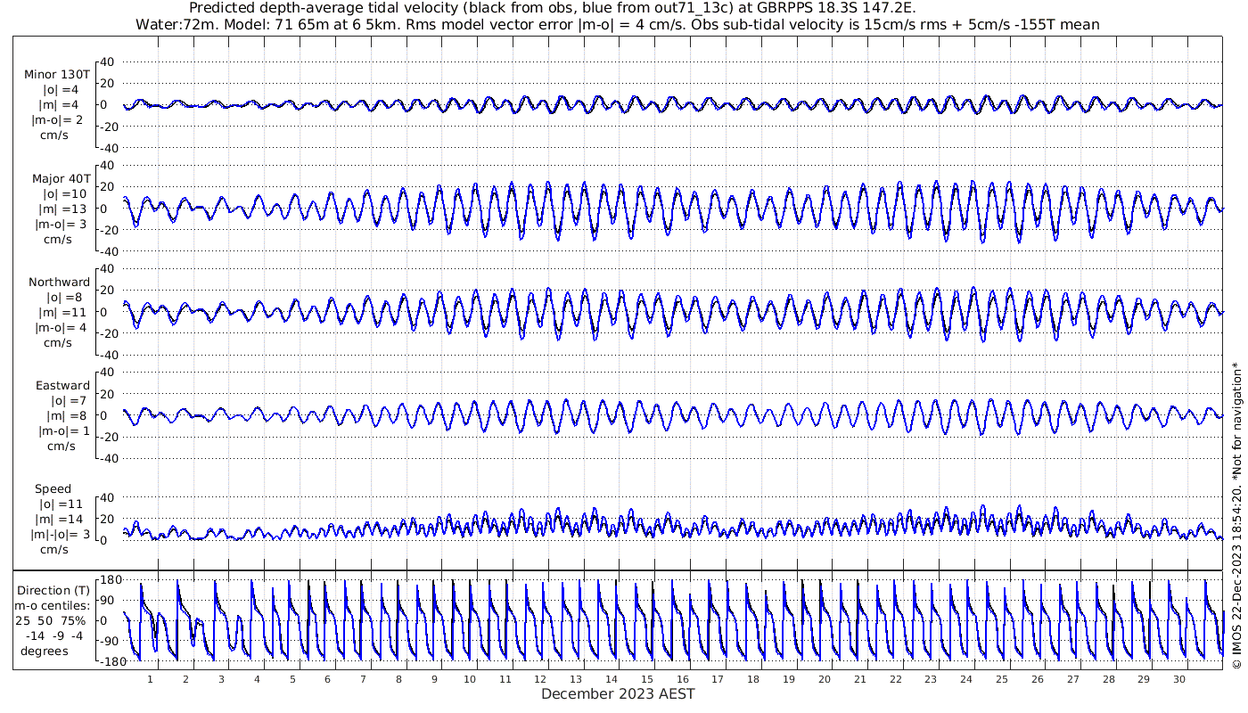The height and width of the screenshot is (713, 1248).
Task: Click day '10' on the date axis
Action: tap(470, 679)
